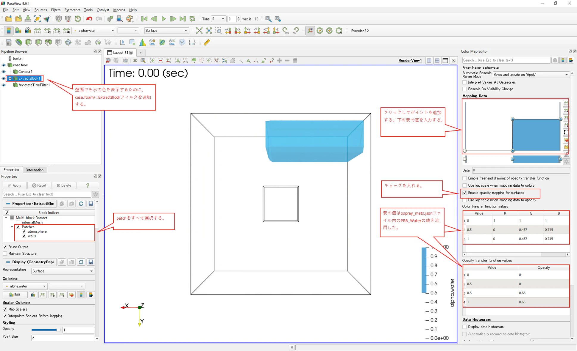
Task: Click reload properties icon in Properties header
Action: coord(81,204)
